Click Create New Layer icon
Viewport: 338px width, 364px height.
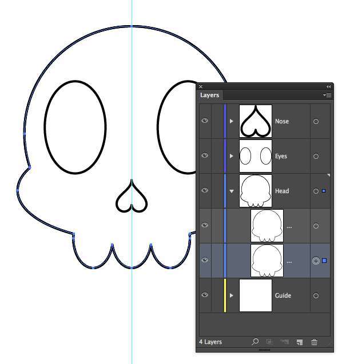coord(300,342)
